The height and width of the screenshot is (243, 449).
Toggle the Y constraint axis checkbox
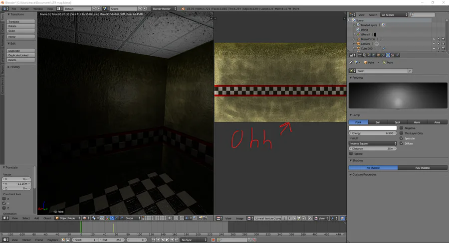[x=4, y=203]
